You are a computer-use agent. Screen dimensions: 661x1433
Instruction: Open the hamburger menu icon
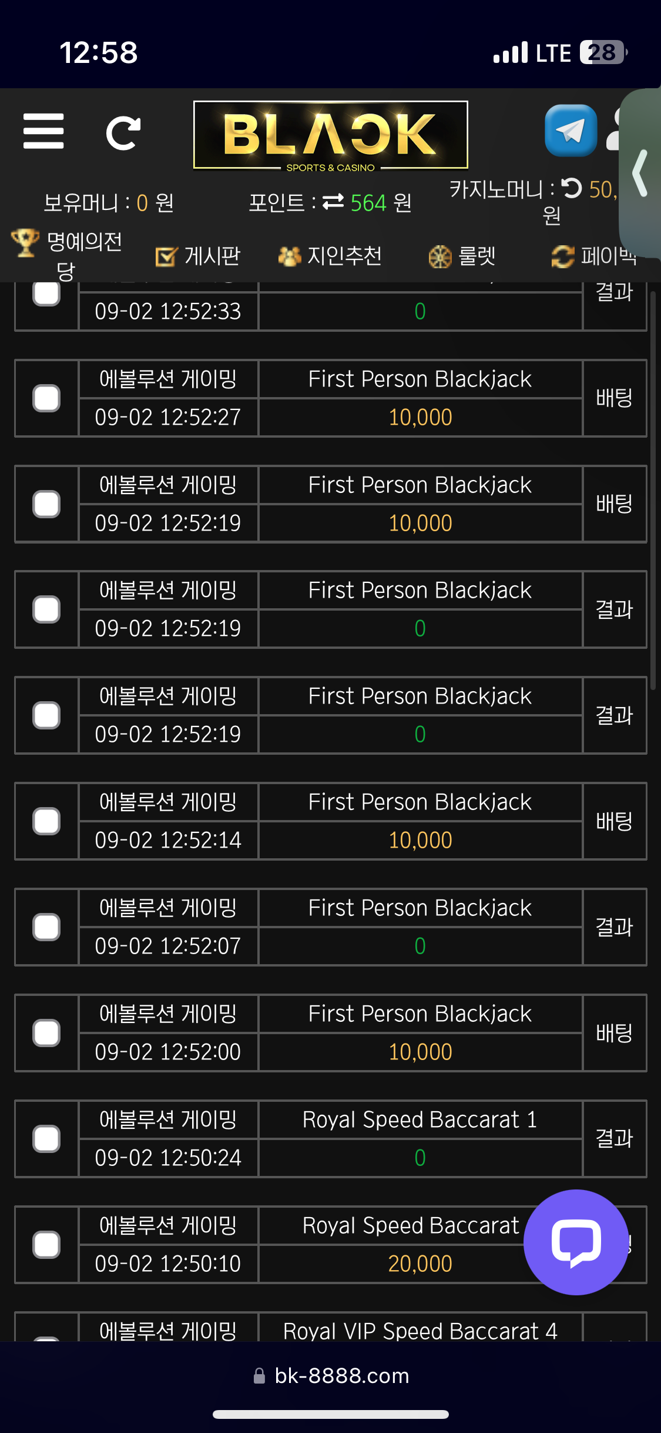[x=43, y=131]
